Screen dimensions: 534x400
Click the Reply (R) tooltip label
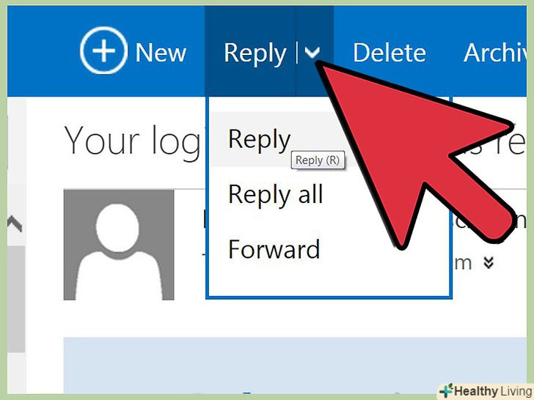(318, 160)
